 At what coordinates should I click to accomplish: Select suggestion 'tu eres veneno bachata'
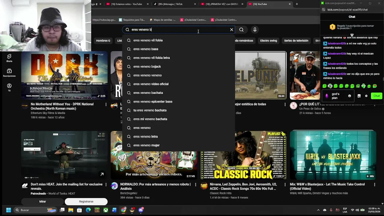pyautogui.click(x=178, y=110)
